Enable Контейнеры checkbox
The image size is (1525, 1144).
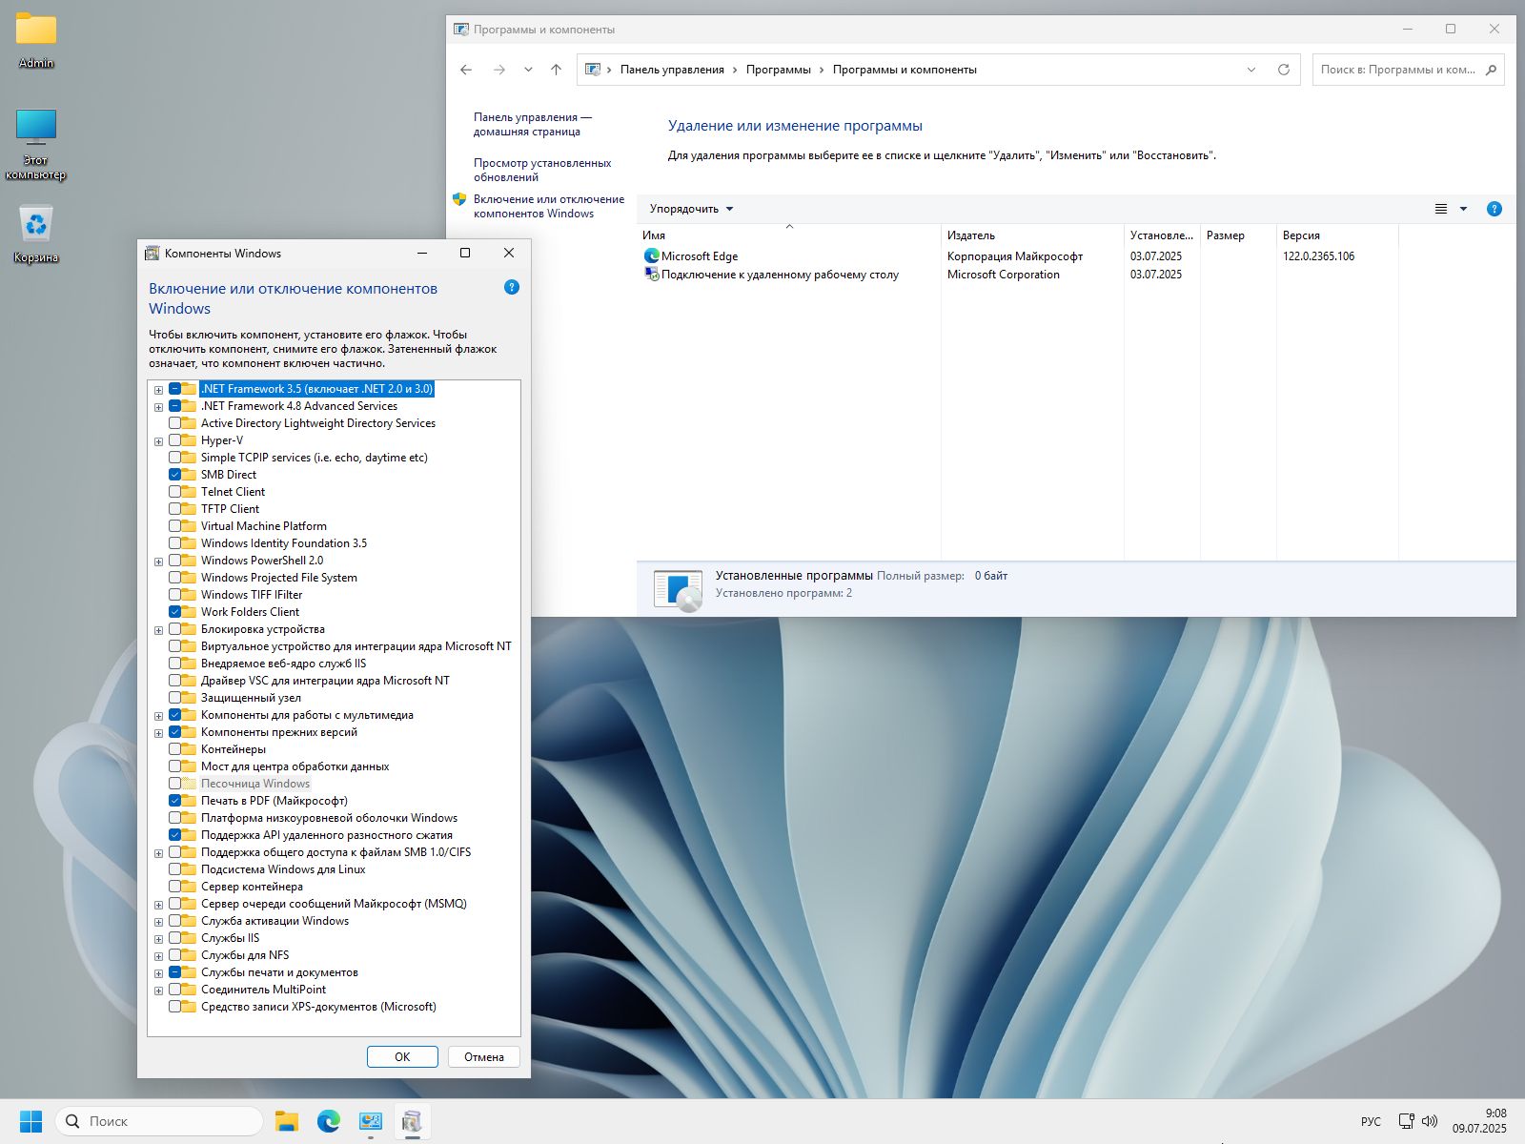[175, 749]
